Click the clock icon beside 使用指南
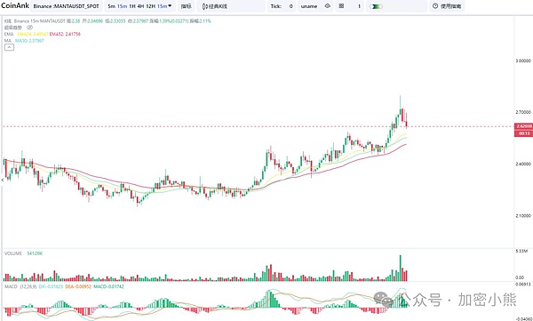The width and height of the screenshot is (533, 321). 435,6
